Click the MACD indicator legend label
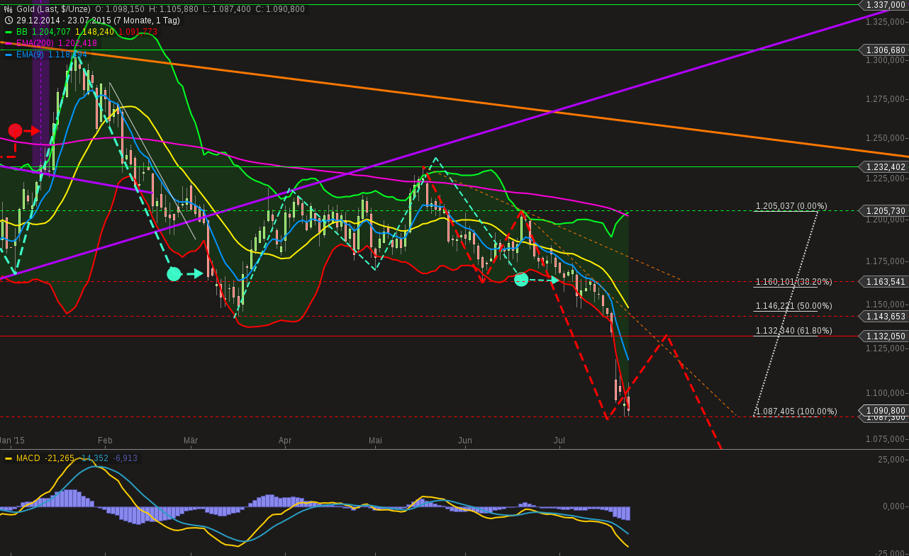Image resolution: width=909 pixels, height=556 pixels. tap(28, 458)
